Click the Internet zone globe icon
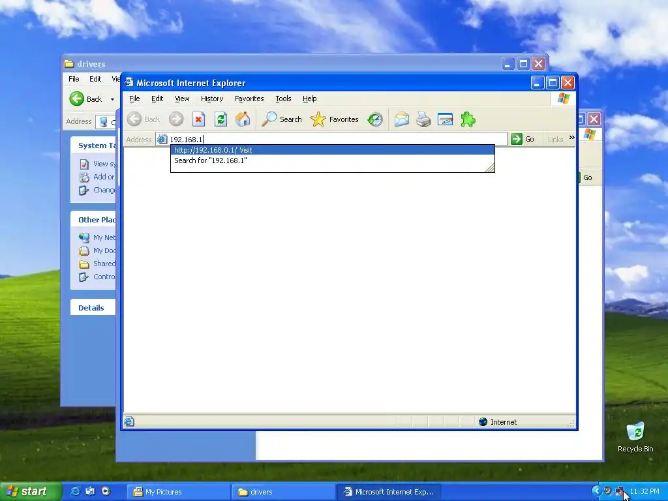This screenshot has width=668, height=501. click(x=483, y=422)
